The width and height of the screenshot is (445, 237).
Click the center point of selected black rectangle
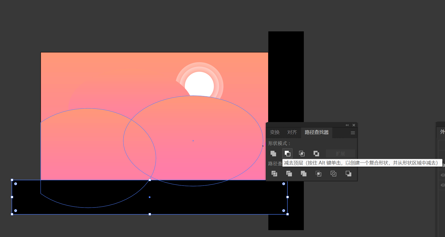(x=150, y=197)
